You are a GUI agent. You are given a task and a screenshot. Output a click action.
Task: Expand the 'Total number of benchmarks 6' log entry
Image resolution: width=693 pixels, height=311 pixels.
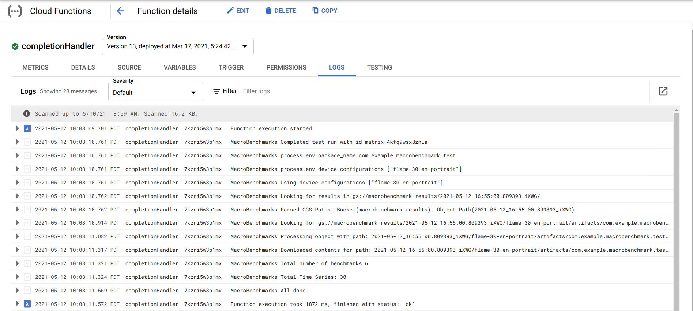click(x=17, y=263)
